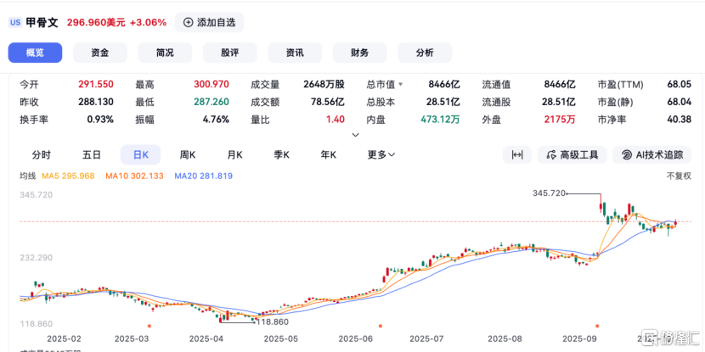Click red event dot below 2025-03

tap(149, 325)
